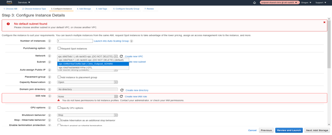Show info for Enable termination protection
The width and height of the screenshot is (332, 135).
[49, 125]
